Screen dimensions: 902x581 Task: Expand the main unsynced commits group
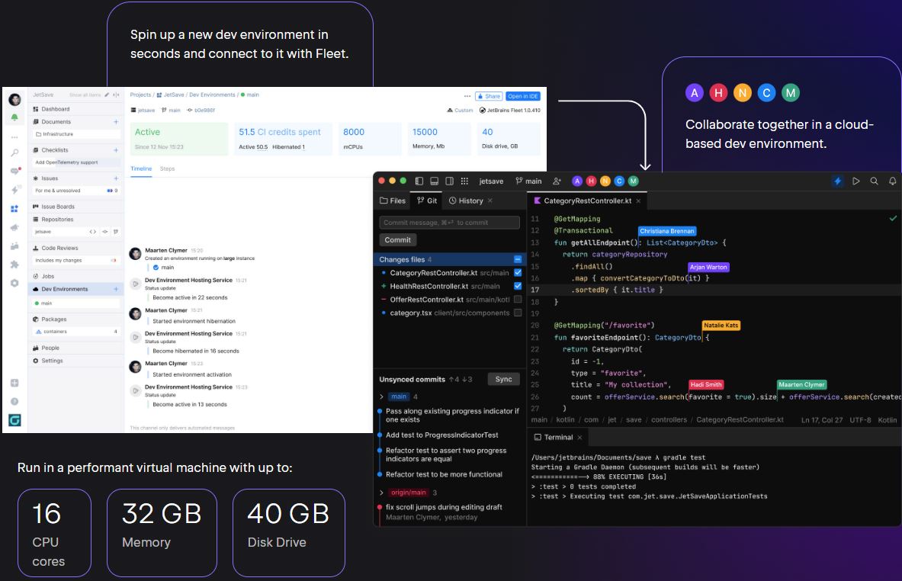(x=381, y=397)
